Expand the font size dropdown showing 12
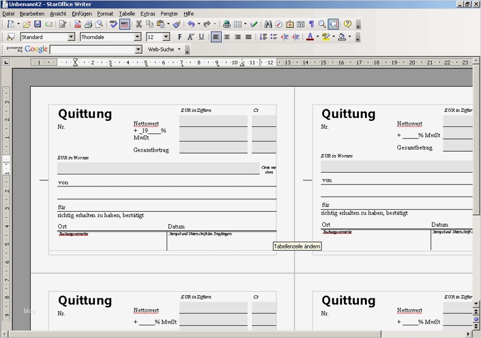This screenshot has width=481, height=338. pyautogui.click(x=167, y=37)
